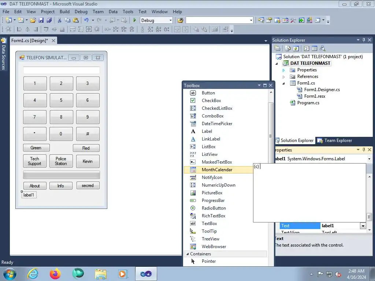Click the Align Lefts layout icon

[x=19, y=29]
